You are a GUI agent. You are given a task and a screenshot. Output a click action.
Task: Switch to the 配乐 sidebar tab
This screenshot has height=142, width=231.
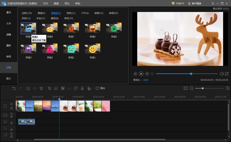(x=9, y=78)
